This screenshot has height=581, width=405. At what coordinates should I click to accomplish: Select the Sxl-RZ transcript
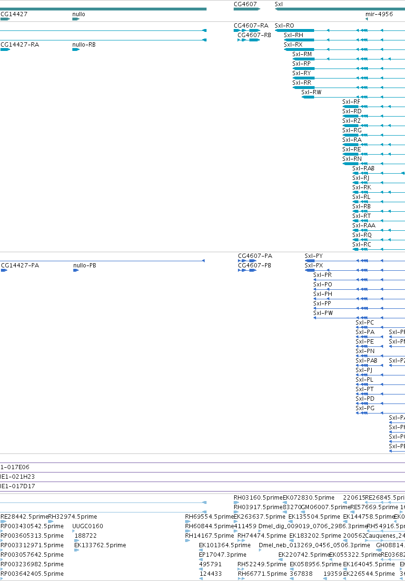(x=351, y=121)
